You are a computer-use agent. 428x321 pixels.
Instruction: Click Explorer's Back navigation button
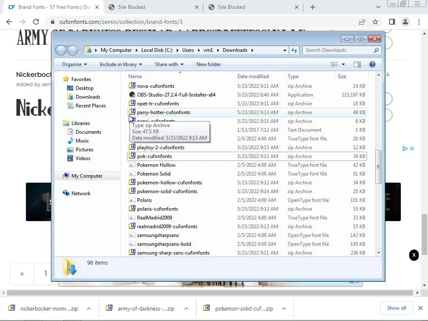click(61, 50)
